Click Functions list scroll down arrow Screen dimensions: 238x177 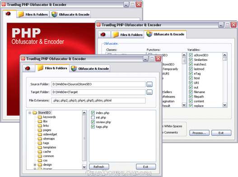tap(184, 105)
